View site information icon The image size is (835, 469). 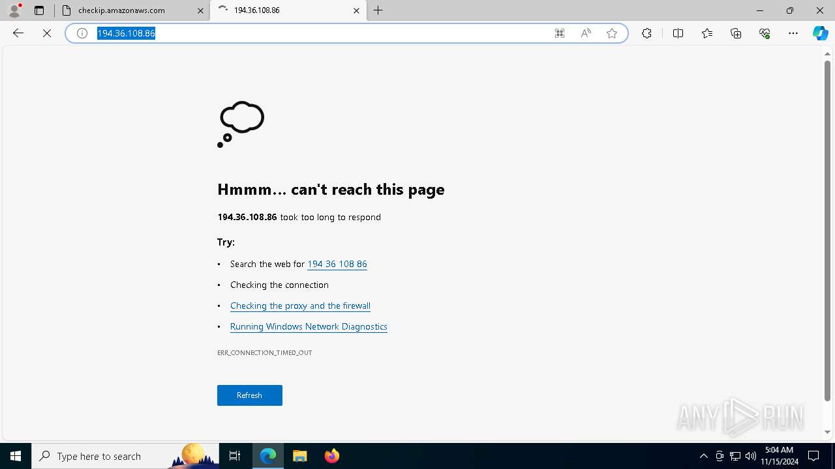coord(82,33)
